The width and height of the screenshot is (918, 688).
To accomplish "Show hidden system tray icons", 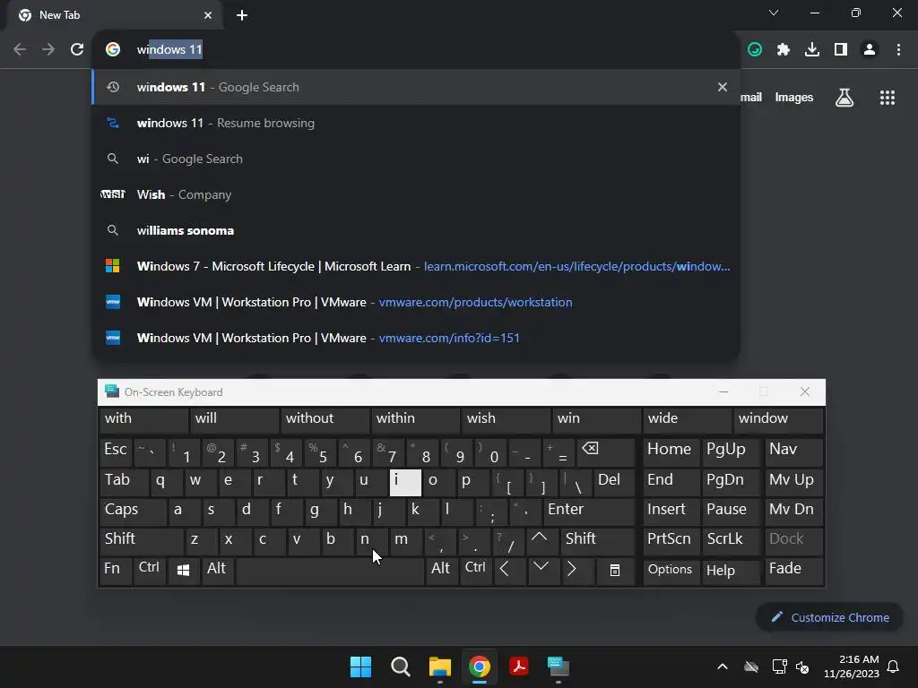I will click(x=723, y=666).
